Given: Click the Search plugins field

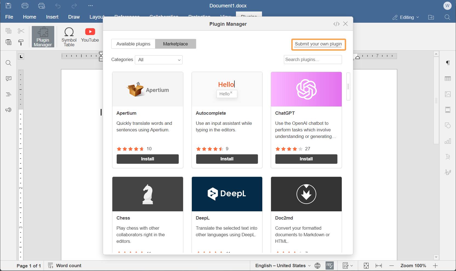Looking at the screenshot, I should click(313, 59).
